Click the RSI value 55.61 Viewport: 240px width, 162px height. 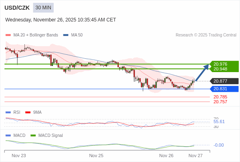tap(219, 122)
